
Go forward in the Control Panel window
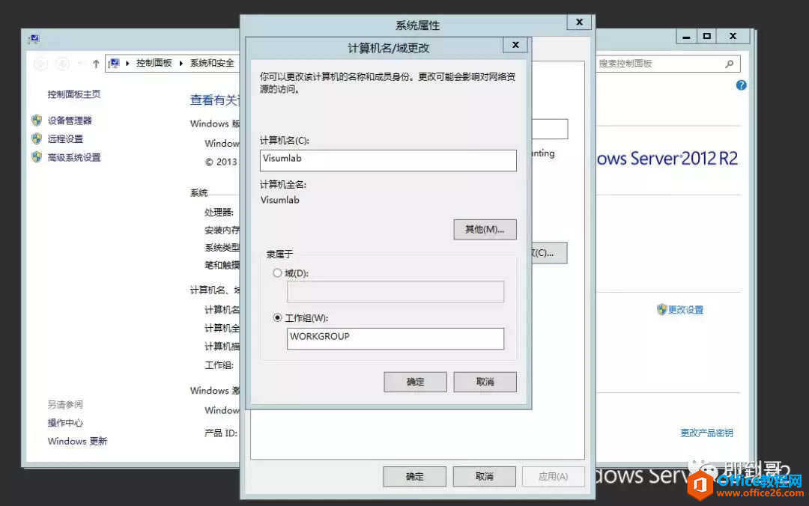pyautogui.click(x=62, y=64)
